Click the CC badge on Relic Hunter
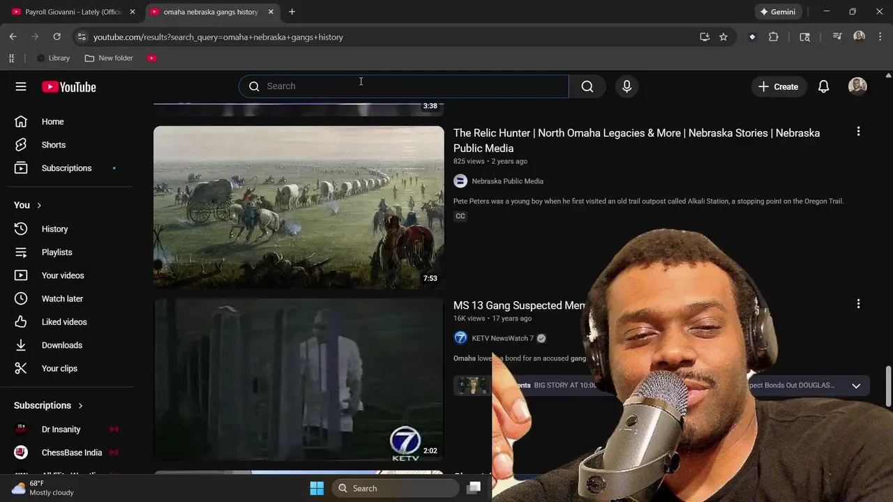 [x=460, y=216]
